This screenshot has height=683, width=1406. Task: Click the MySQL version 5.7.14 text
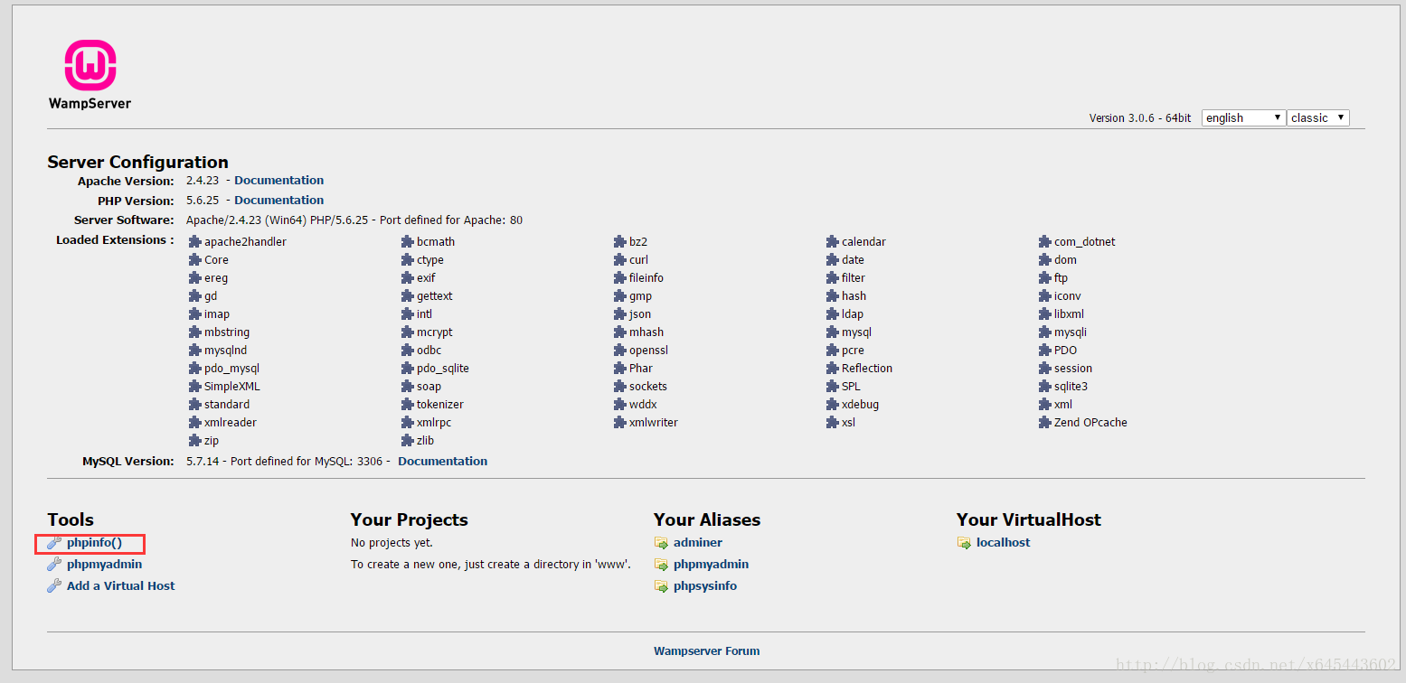[203, 462]
